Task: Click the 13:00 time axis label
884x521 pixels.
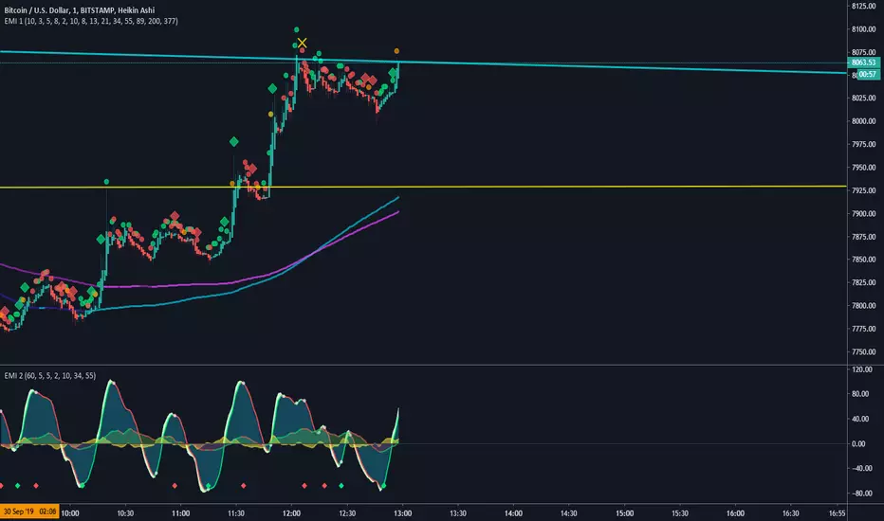Action: tap(402, 513)
